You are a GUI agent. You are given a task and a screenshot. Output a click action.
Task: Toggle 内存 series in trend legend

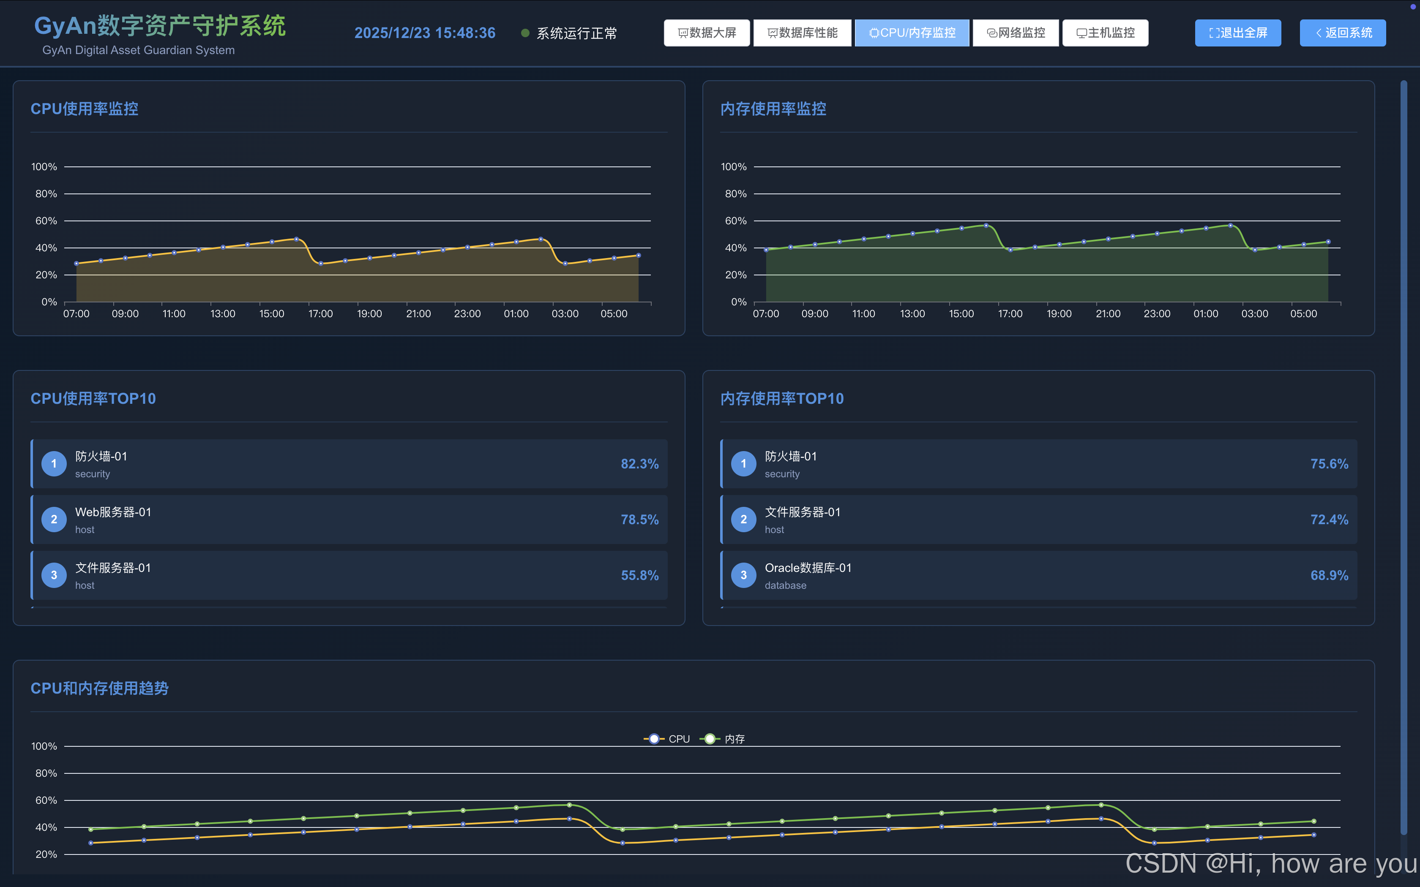722,739
